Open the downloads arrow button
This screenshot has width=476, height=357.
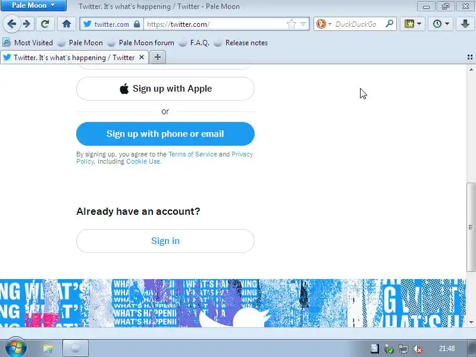[465, 24]
